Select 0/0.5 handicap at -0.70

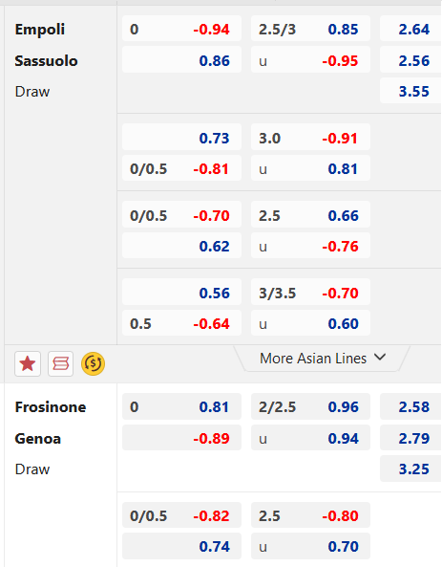pyautogui.click(x=181, y=215)
